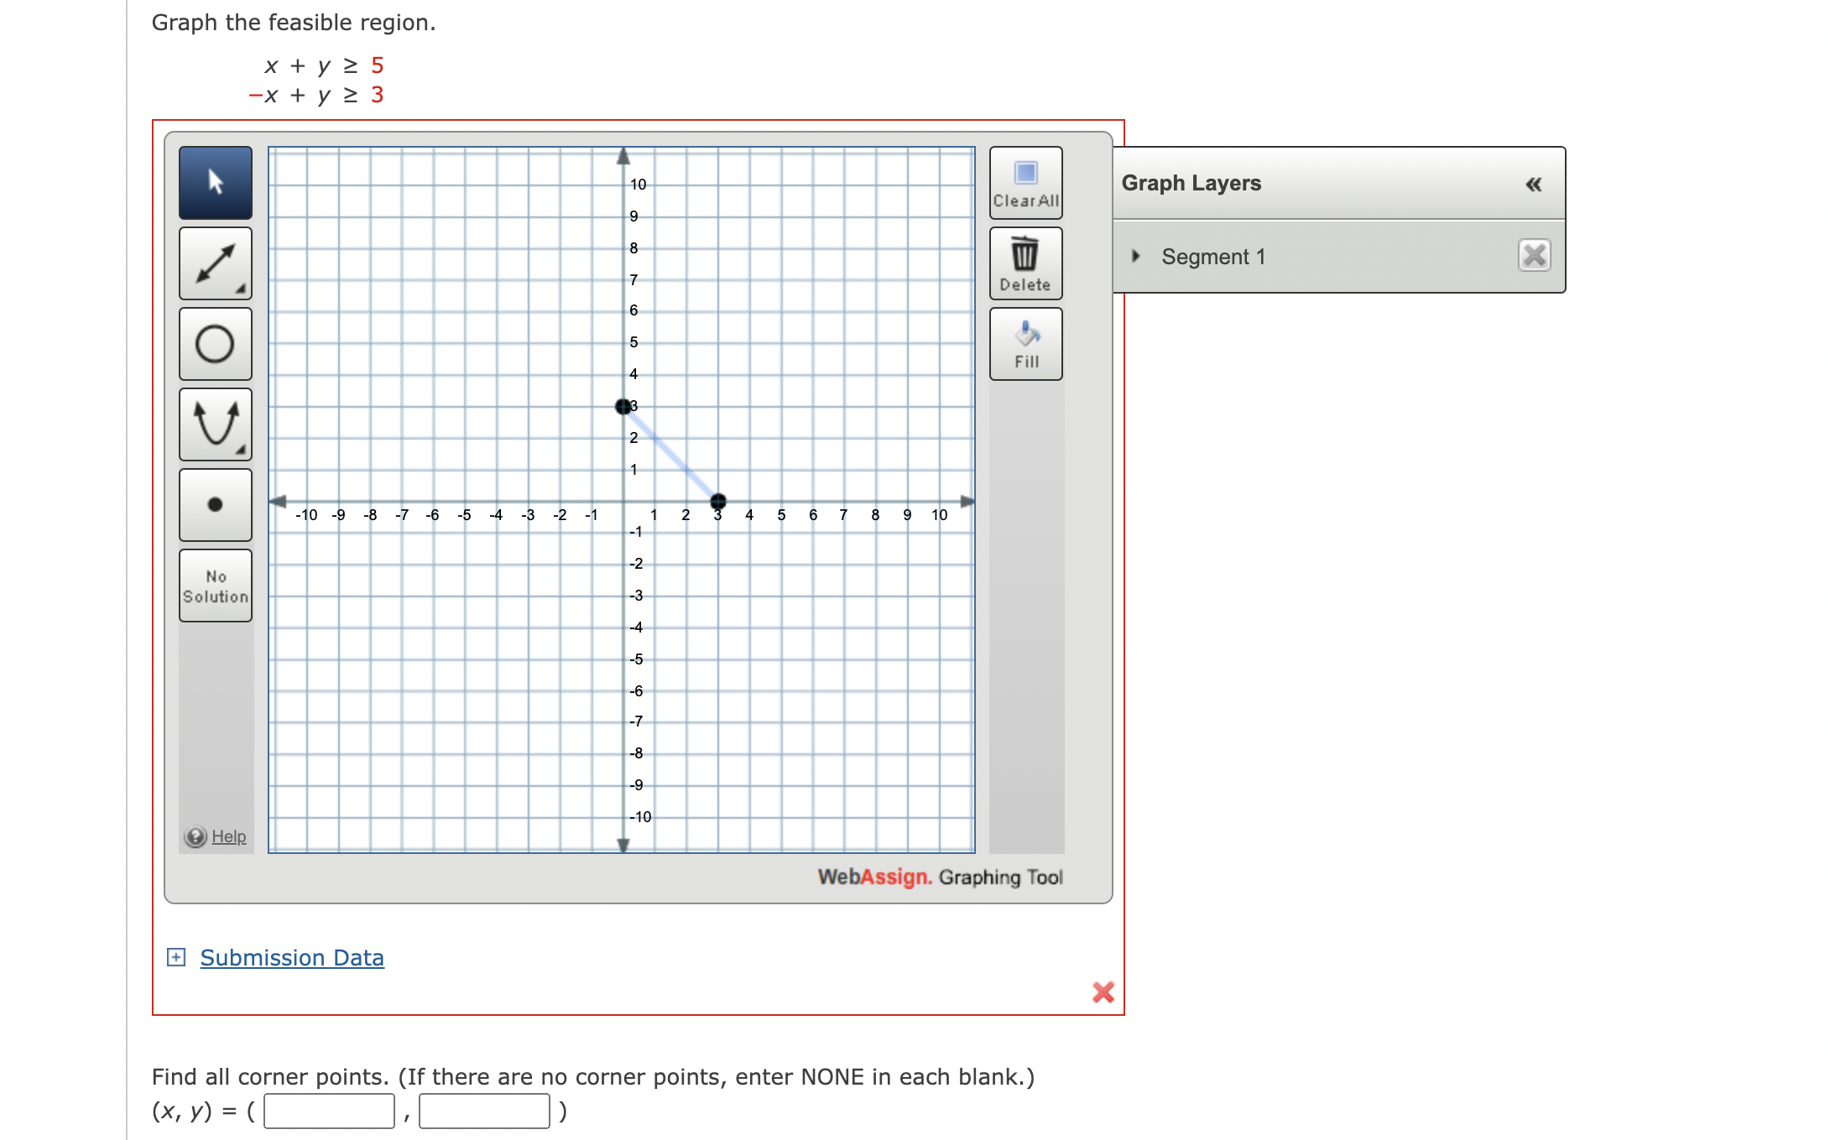Choose the circle drawing tool

point(215,344)
